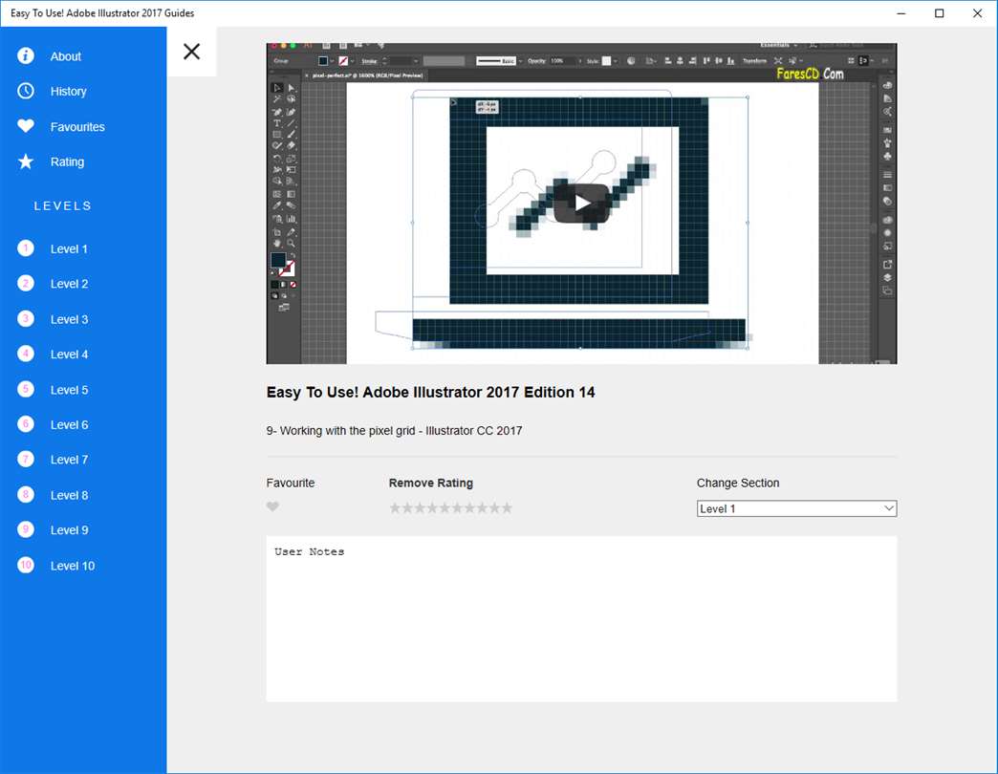Image resolution: width=998 pixels, height=774 pixels.
Task: Rate the video one star
Action: (x=395, y=507)
